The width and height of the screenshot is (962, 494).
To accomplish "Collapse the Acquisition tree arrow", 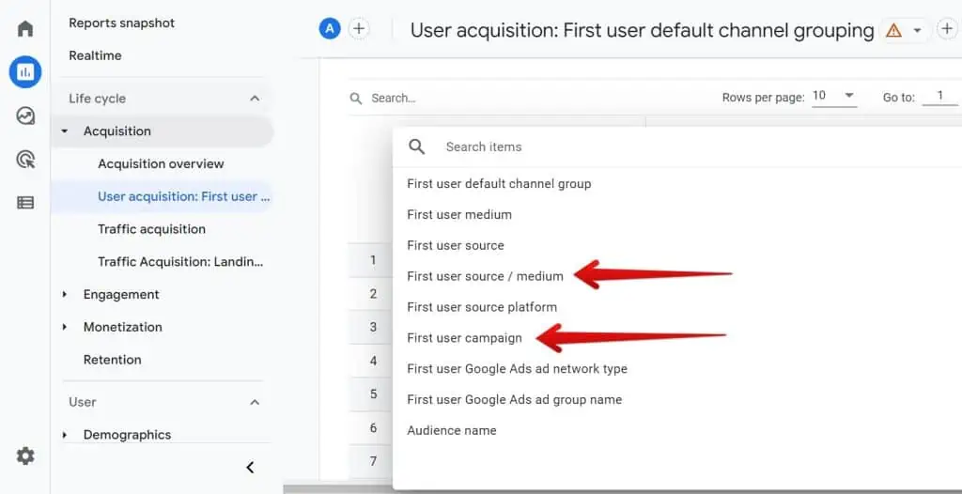I will 65,131.
